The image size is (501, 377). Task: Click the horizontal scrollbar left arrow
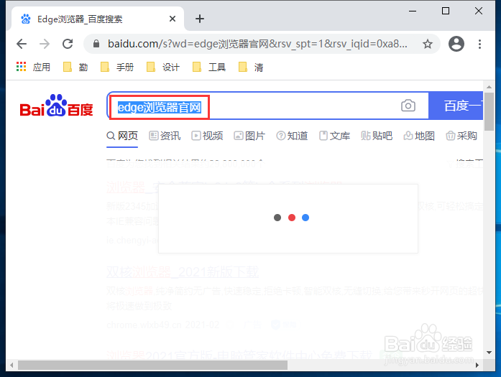click(x=12, y=365)
